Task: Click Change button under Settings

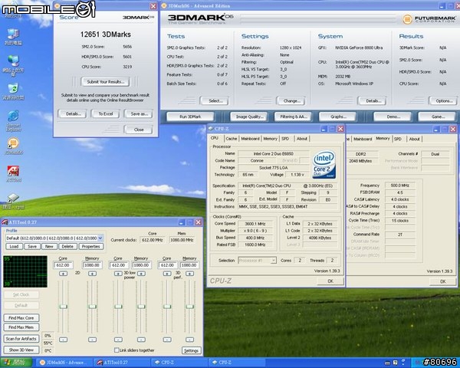Action: [291, 100]
